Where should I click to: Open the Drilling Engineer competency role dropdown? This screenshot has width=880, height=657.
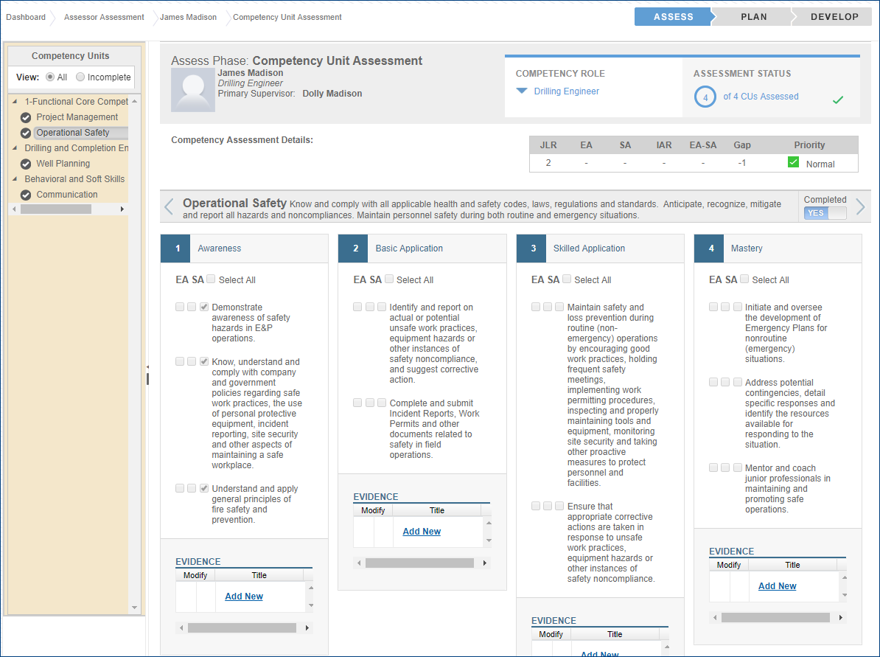point(521,91)
